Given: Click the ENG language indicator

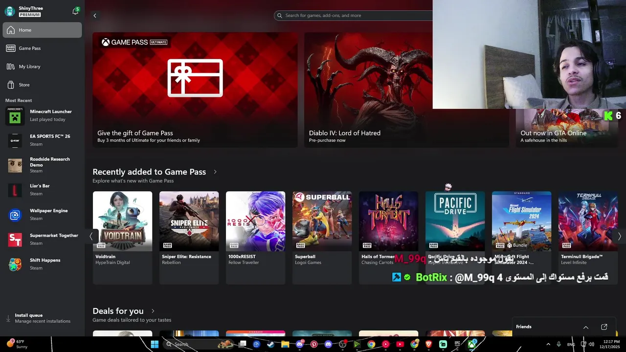Looking at the screenshot, I should pyautogui.click(x=571, y=345).
